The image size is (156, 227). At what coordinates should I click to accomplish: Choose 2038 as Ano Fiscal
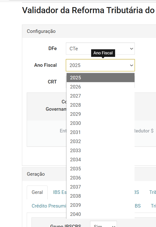pyautogui.click(x=100, y=196)
